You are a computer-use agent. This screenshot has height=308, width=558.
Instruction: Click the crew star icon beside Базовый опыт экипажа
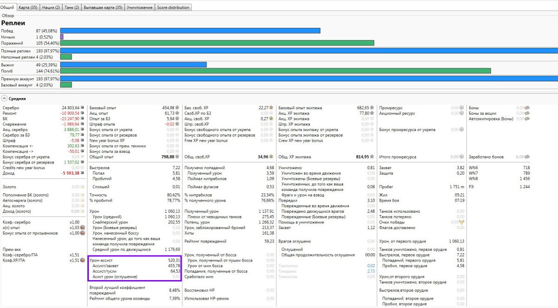coord(373,108)
